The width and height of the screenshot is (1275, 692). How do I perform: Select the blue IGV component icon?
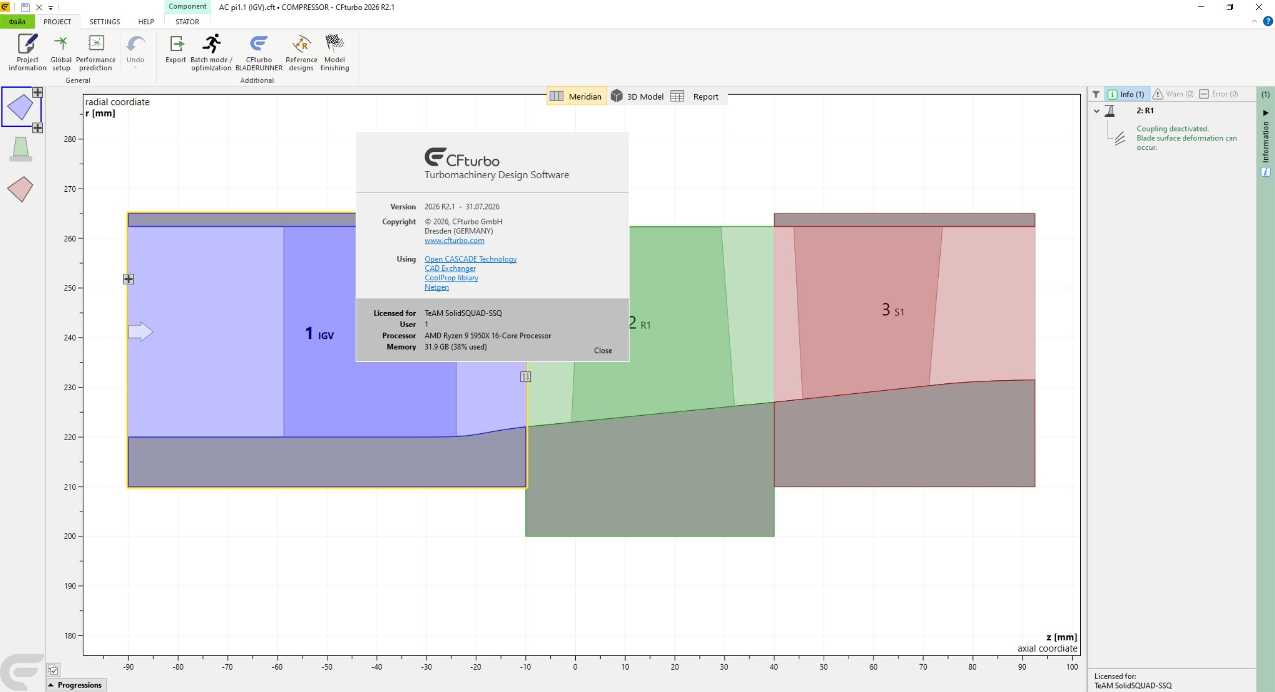tap(20, 107)
